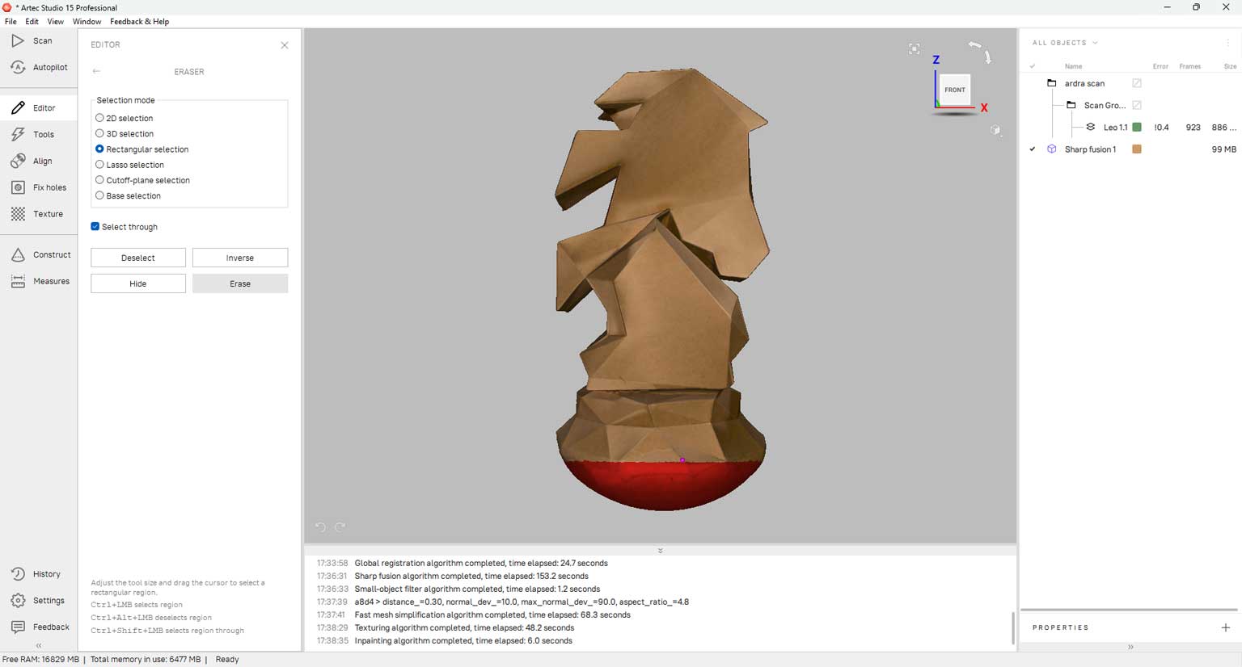1242x667 pixels.
Task: Open the three-dot menu in the objects panel
Action: click(1227, 43)
